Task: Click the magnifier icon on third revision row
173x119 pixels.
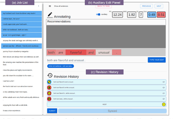Action: pos(49,93)
